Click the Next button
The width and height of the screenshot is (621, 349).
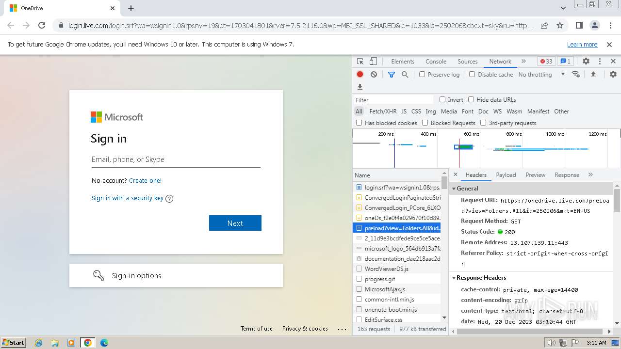coord(235,223)
